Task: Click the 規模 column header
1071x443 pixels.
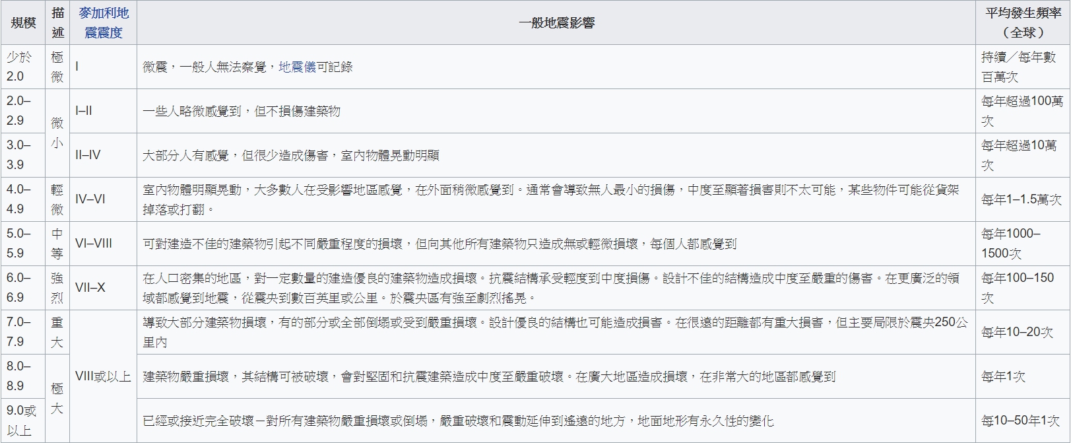Action: pyautogui.click(x=23, y=22)
